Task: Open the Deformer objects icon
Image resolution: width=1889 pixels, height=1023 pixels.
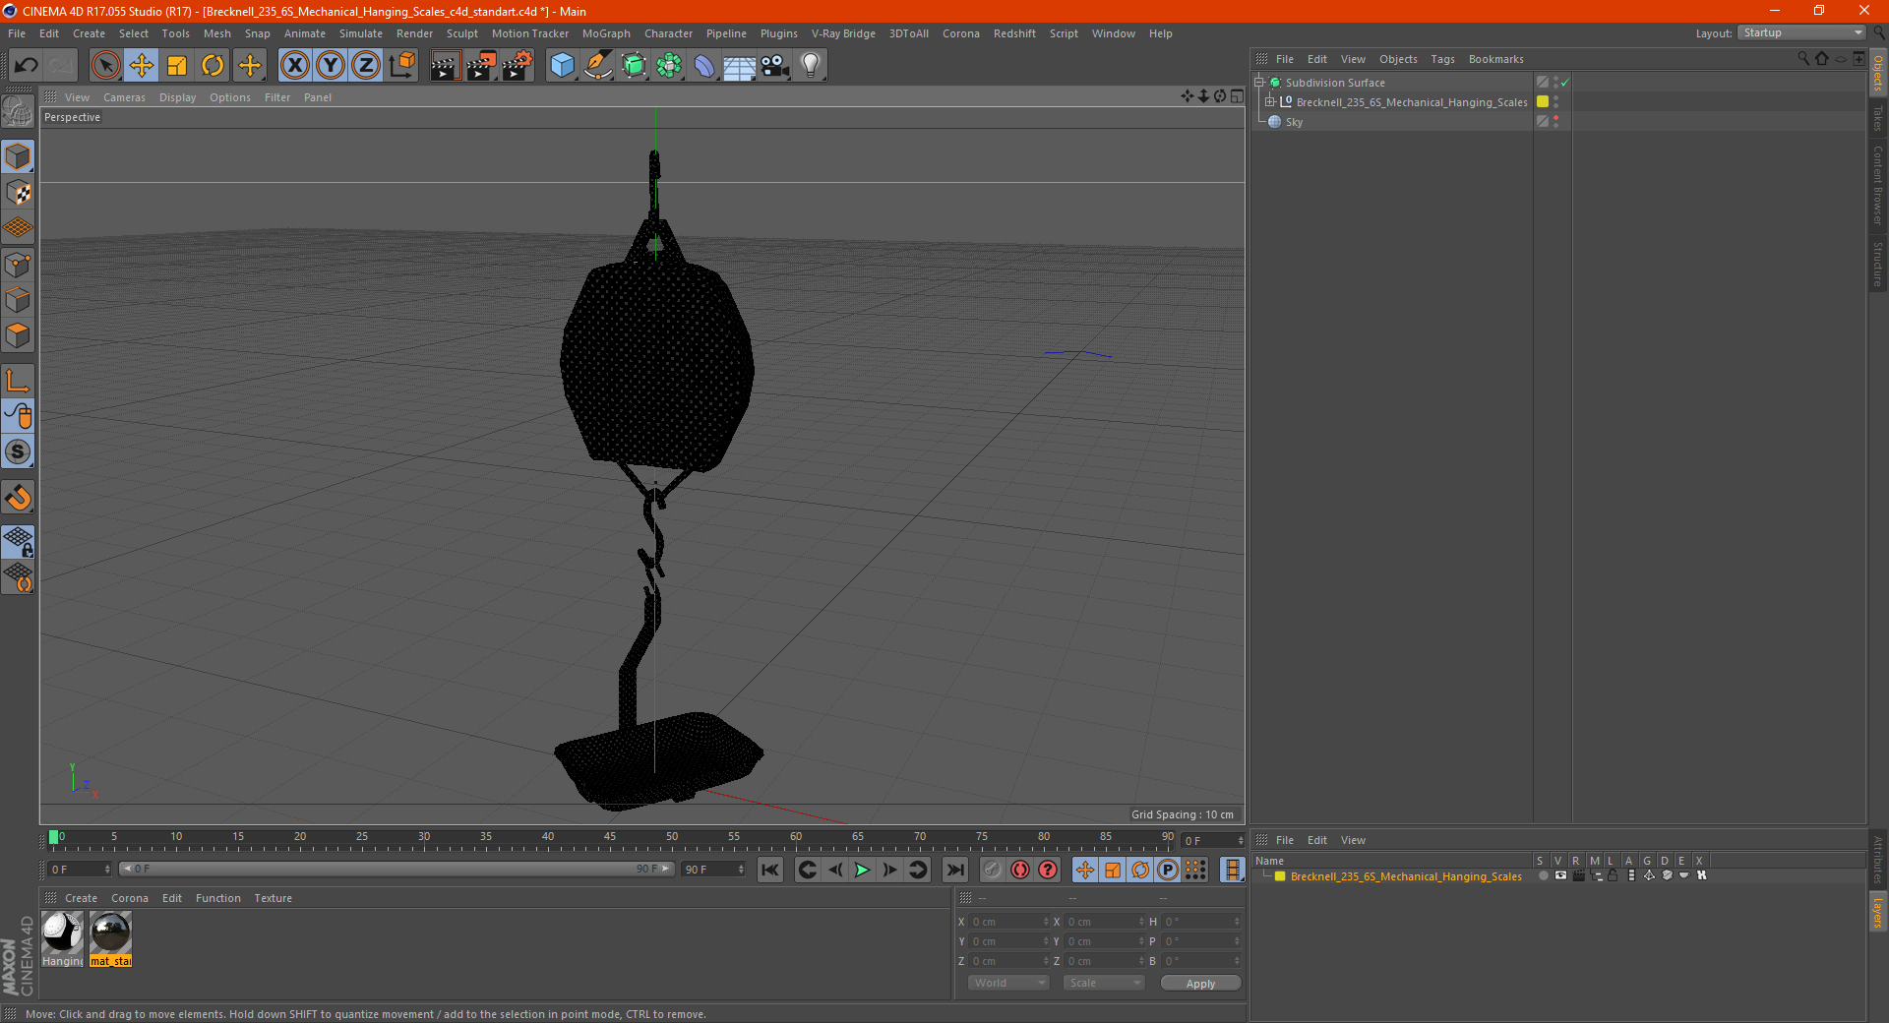Action: [x=704, y=66]
